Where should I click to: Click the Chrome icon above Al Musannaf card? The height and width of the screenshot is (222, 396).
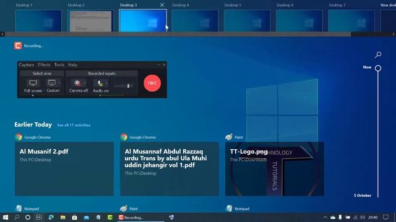click(124, 137)
